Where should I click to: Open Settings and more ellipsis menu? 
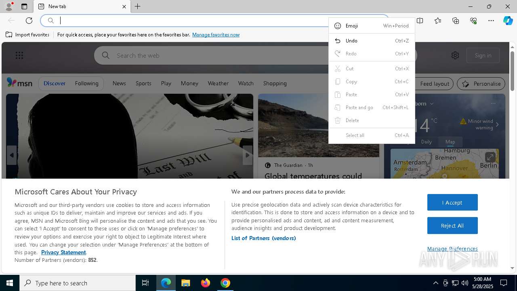[491, 21]
